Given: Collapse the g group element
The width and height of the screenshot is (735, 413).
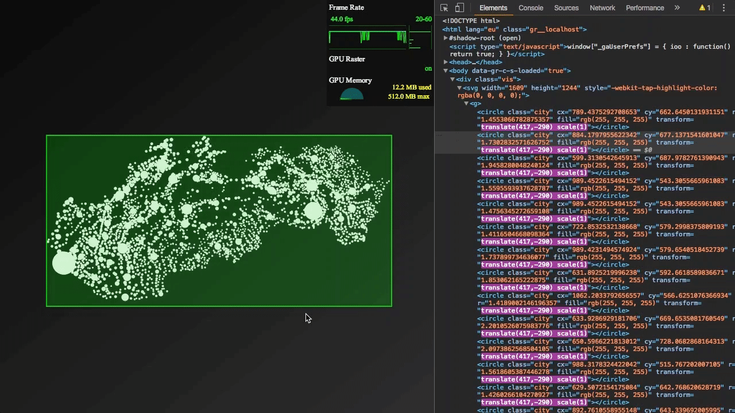Looking at the screenshot, I should point(466,103).
